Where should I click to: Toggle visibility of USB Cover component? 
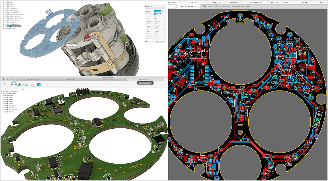[6, 20]
